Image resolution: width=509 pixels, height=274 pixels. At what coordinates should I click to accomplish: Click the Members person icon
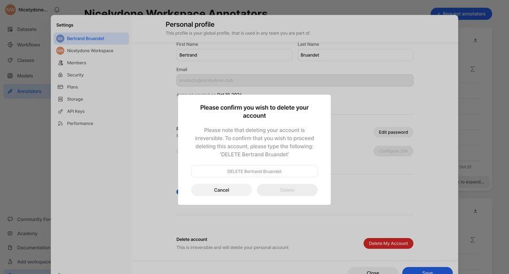coord(61,63)
